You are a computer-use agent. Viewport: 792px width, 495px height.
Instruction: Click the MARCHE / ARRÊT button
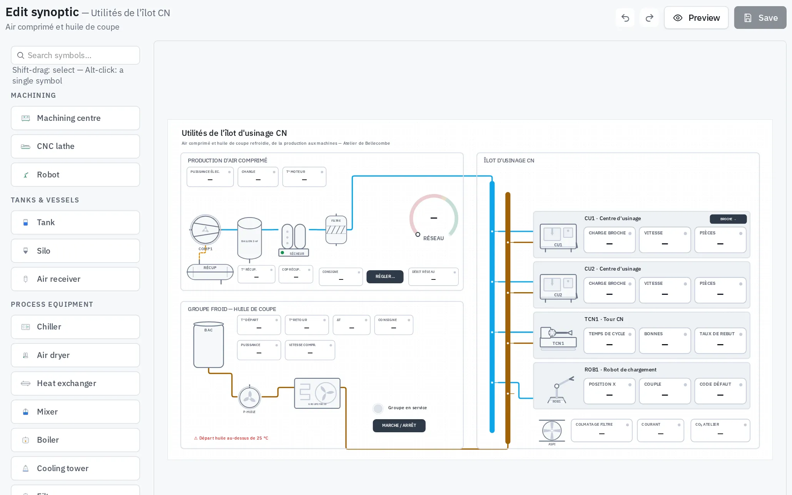pos(399,425)
